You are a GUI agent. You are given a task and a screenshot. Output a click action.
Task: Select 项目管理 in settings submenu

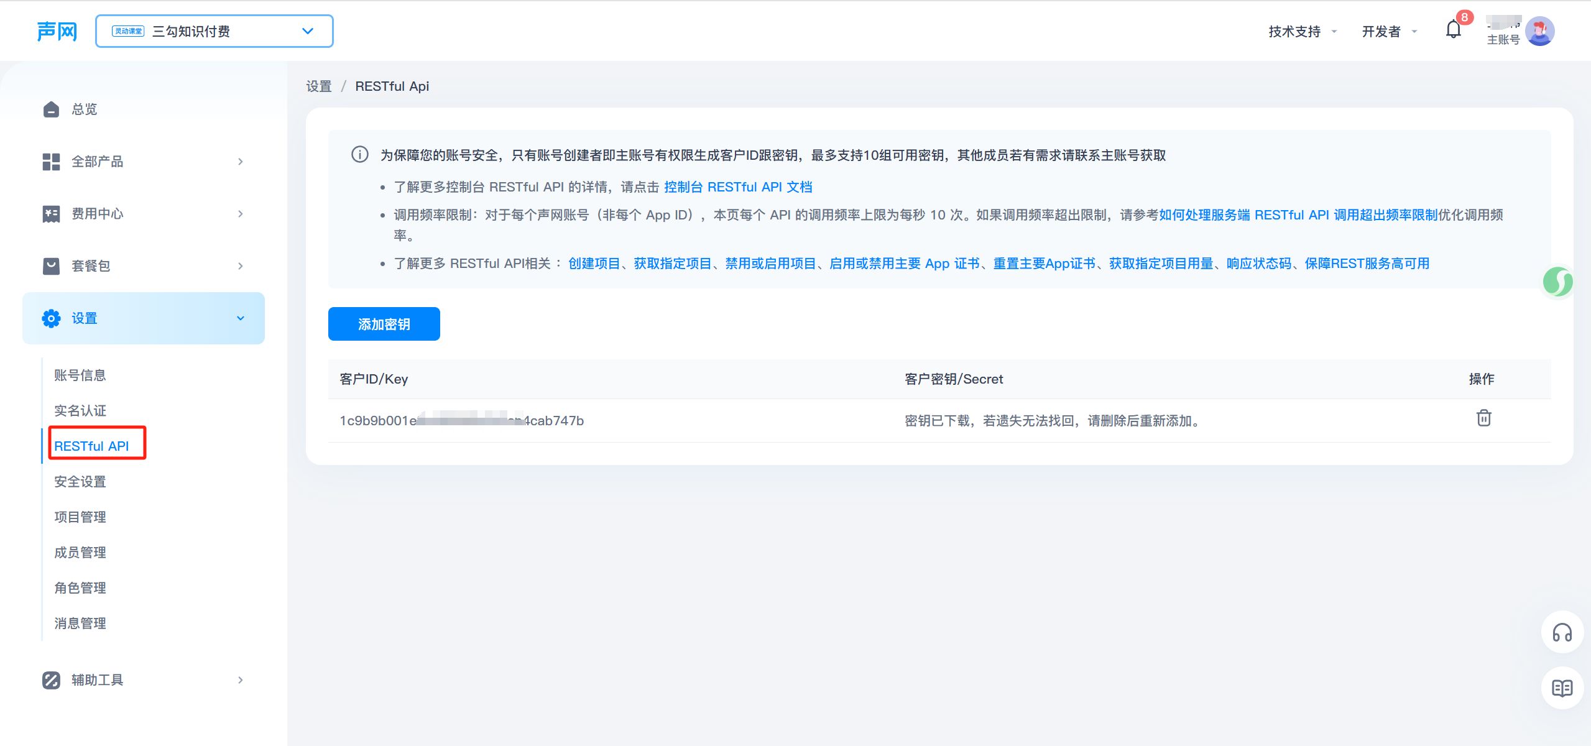tap(80, 517)
